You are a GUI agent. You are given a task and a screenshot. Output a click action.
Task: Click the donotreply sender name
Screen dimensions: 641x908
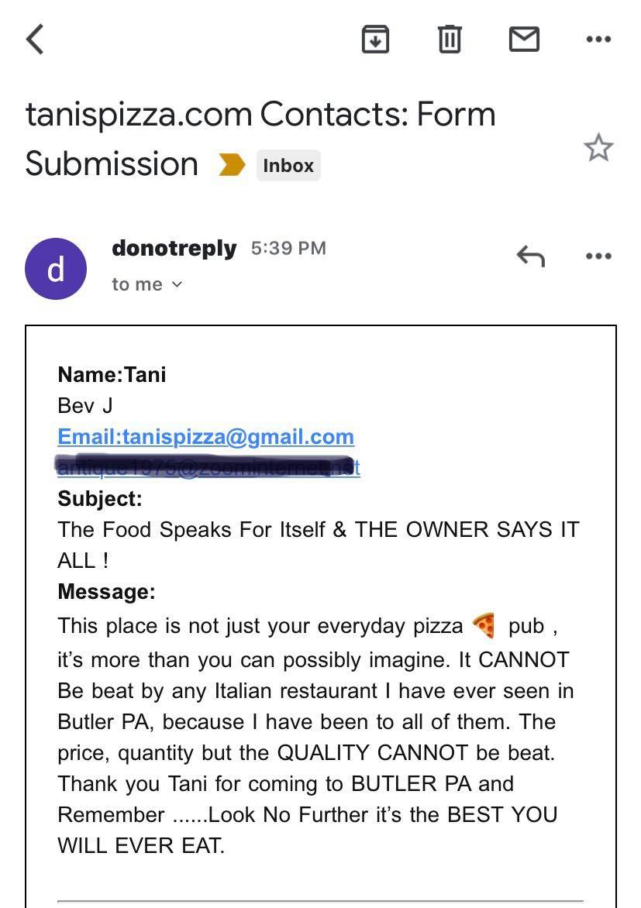(x=174, y=249)
